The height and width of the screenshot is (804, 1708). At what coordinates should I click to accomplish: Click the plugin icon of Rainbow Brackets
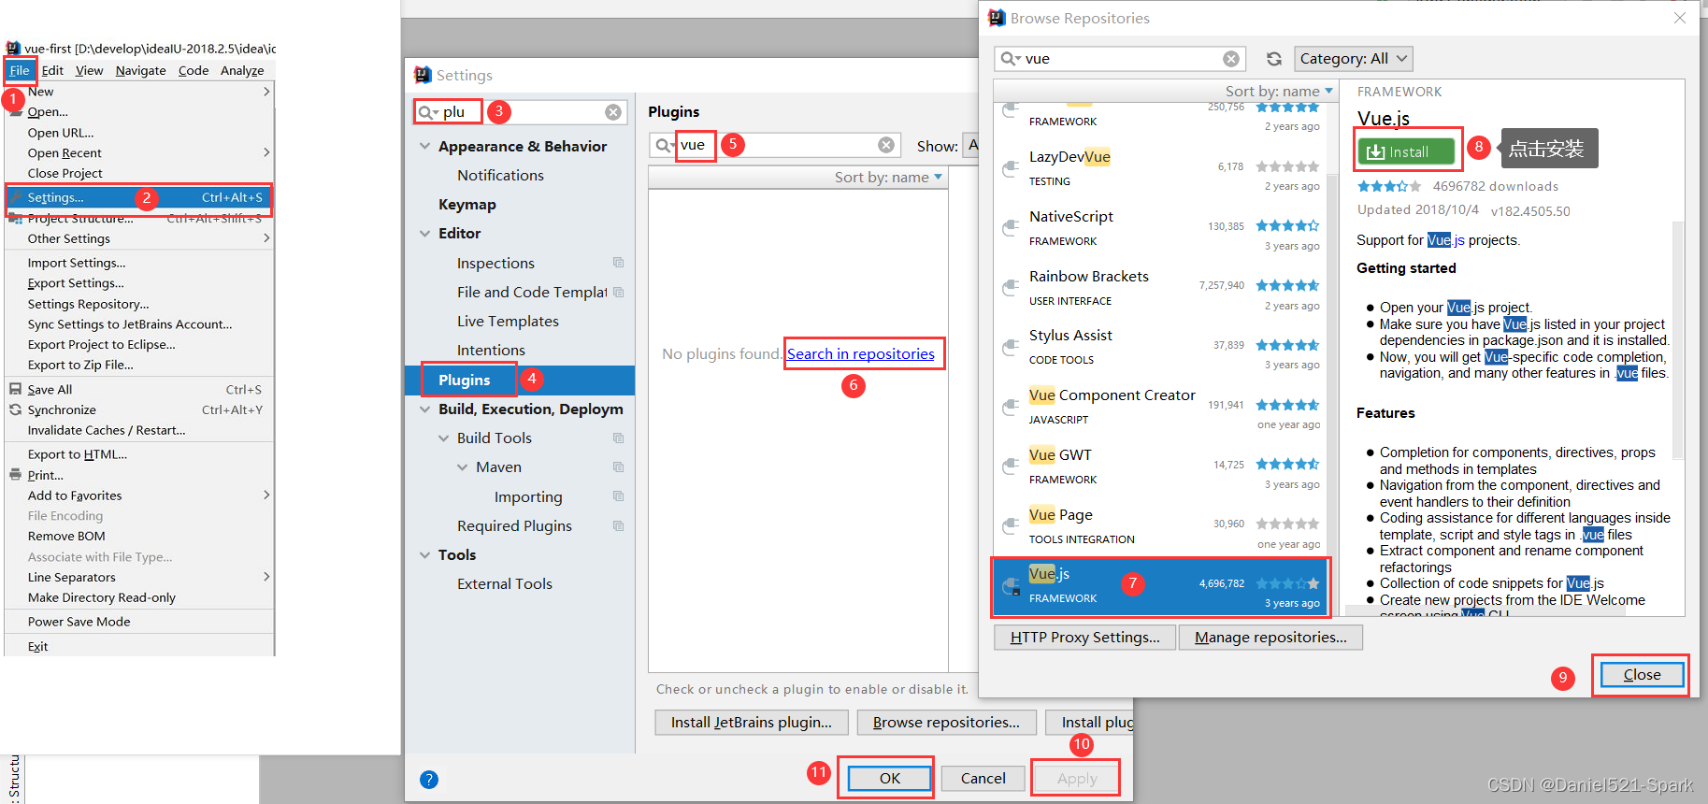click(x=1010, y=288)
